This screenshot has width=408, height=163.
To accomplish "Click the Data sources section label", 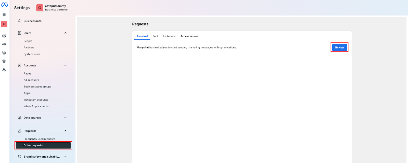I will pyautogui.click(x=32, y=118).
